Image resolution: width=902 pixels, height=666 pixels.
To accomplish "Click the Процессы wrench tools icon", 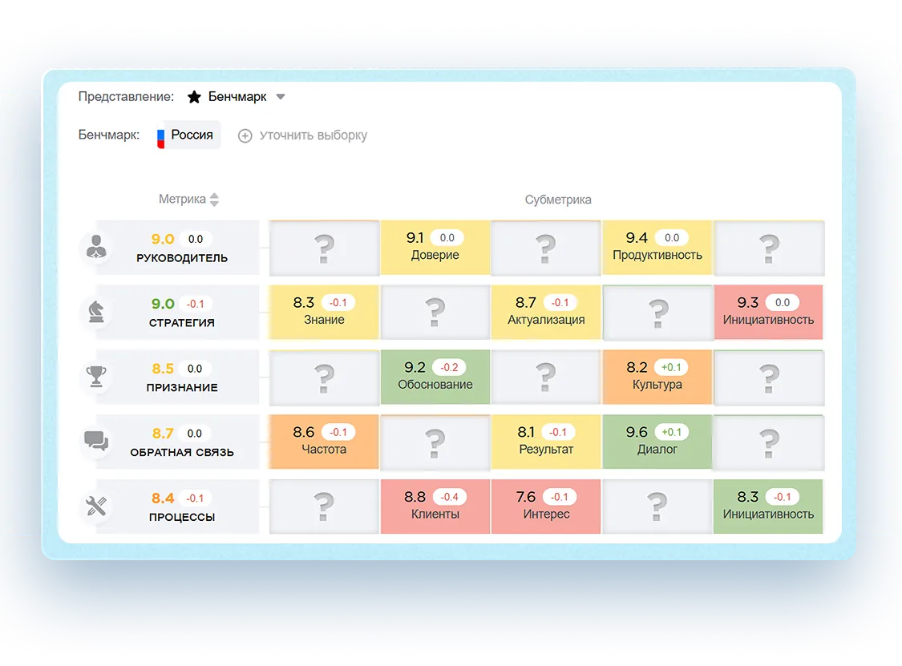I will pos(97,507).
